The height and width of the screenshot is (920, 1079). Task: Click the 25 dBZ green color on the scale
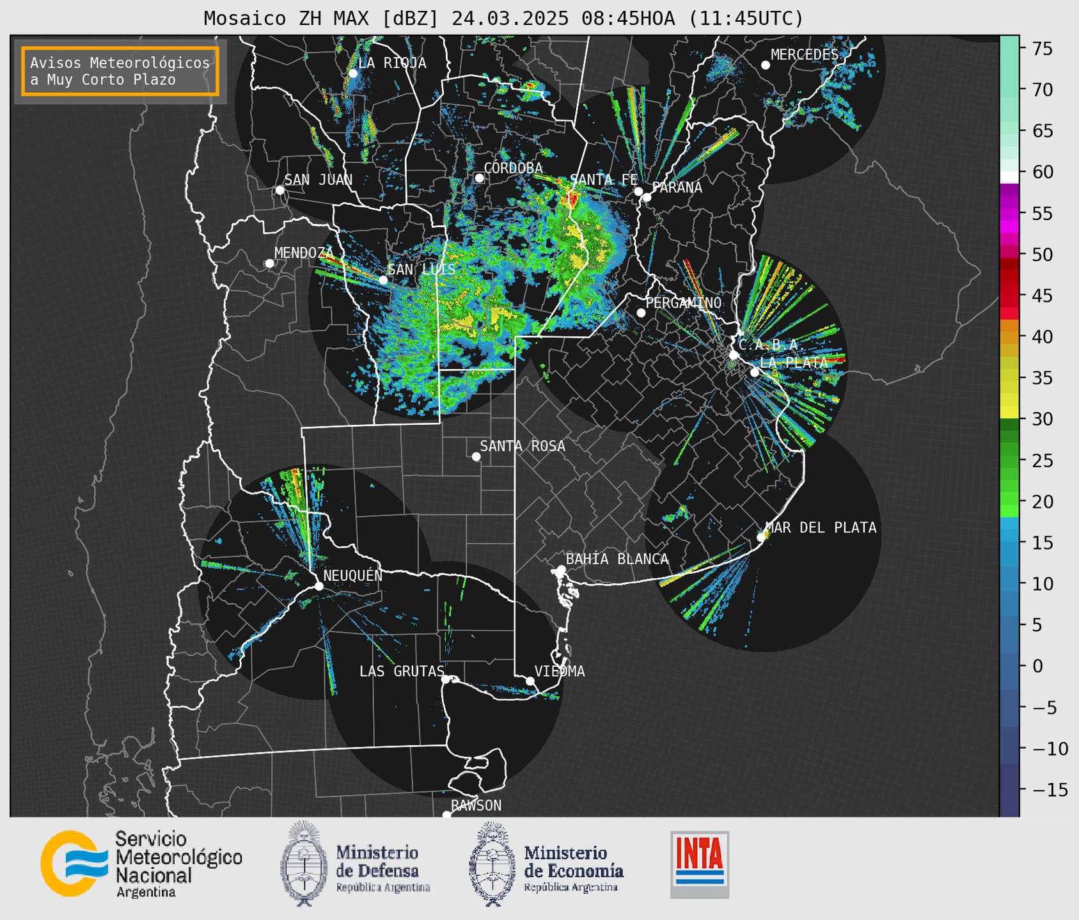1009,461
